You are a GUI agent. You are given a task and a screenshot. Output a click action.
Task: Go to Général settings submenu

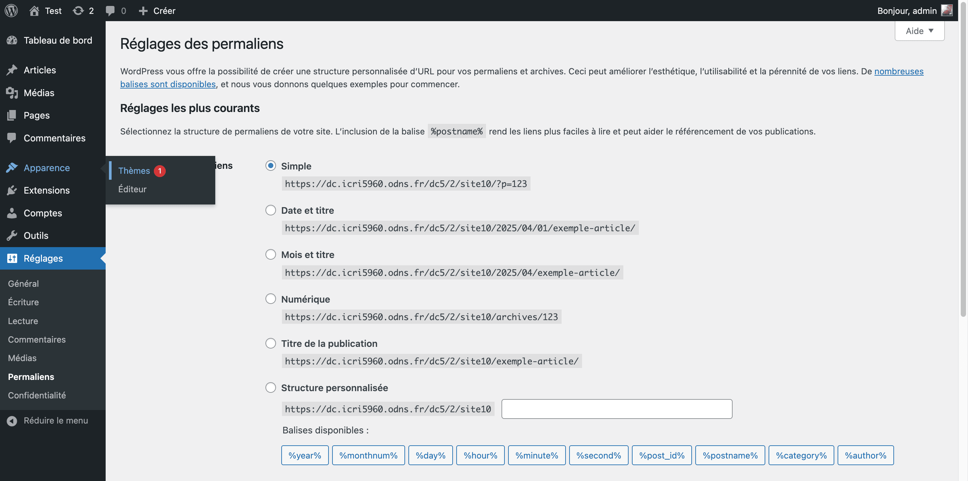23,283
